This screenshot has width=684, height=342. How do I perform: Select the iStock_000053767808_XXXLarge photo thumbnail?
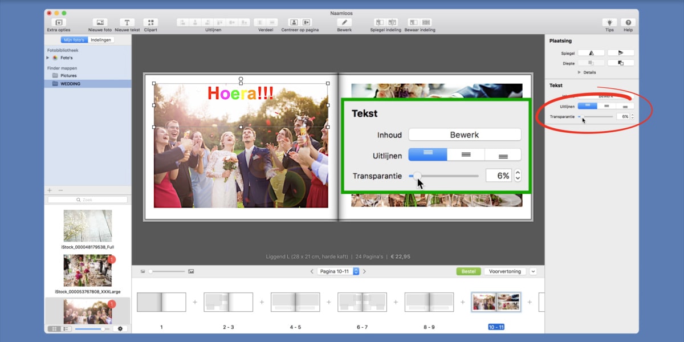[88, 270]
